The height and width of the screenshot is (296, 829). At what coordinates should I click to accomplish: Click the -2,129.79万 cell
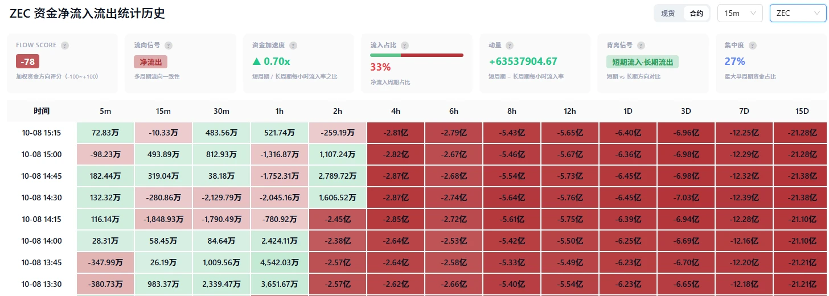221,198
